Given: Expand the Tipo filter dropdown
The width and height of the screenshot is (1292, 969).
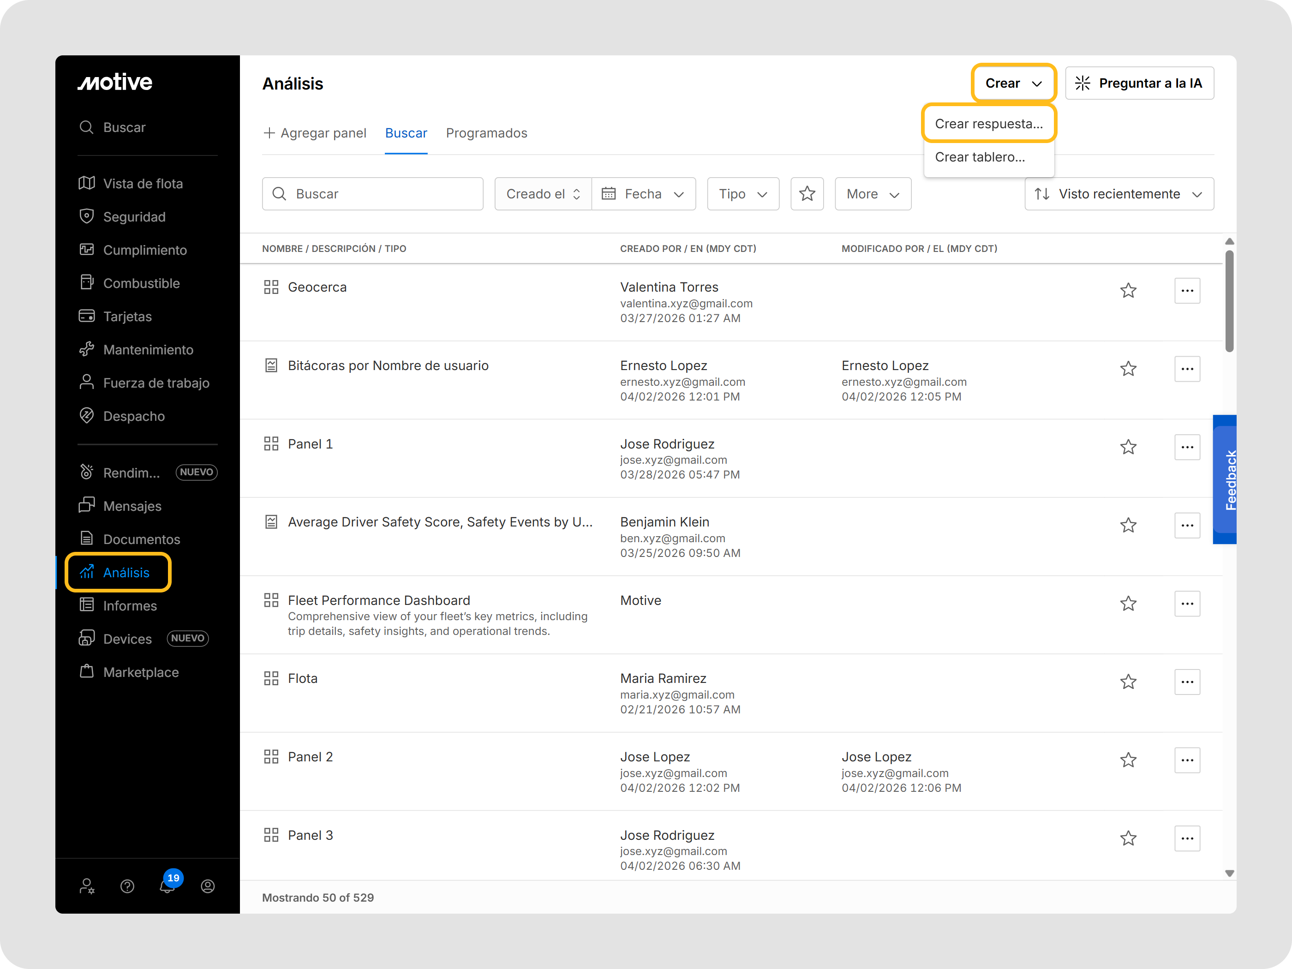Looking at the screenshot, I should (x=742, y=194).
